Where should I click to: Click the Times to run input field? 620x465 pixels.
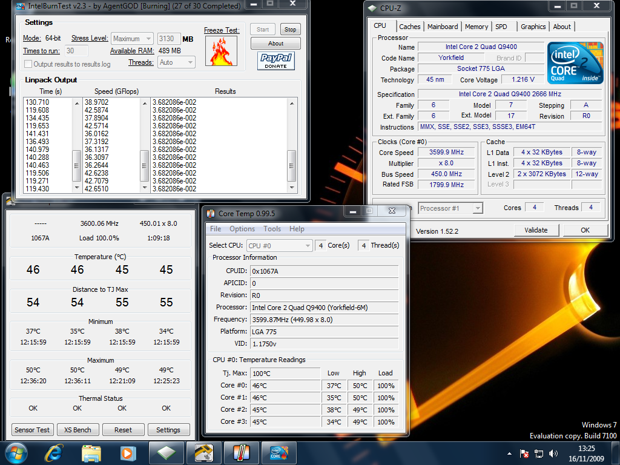pyautogui.click(x=76, y=51)
